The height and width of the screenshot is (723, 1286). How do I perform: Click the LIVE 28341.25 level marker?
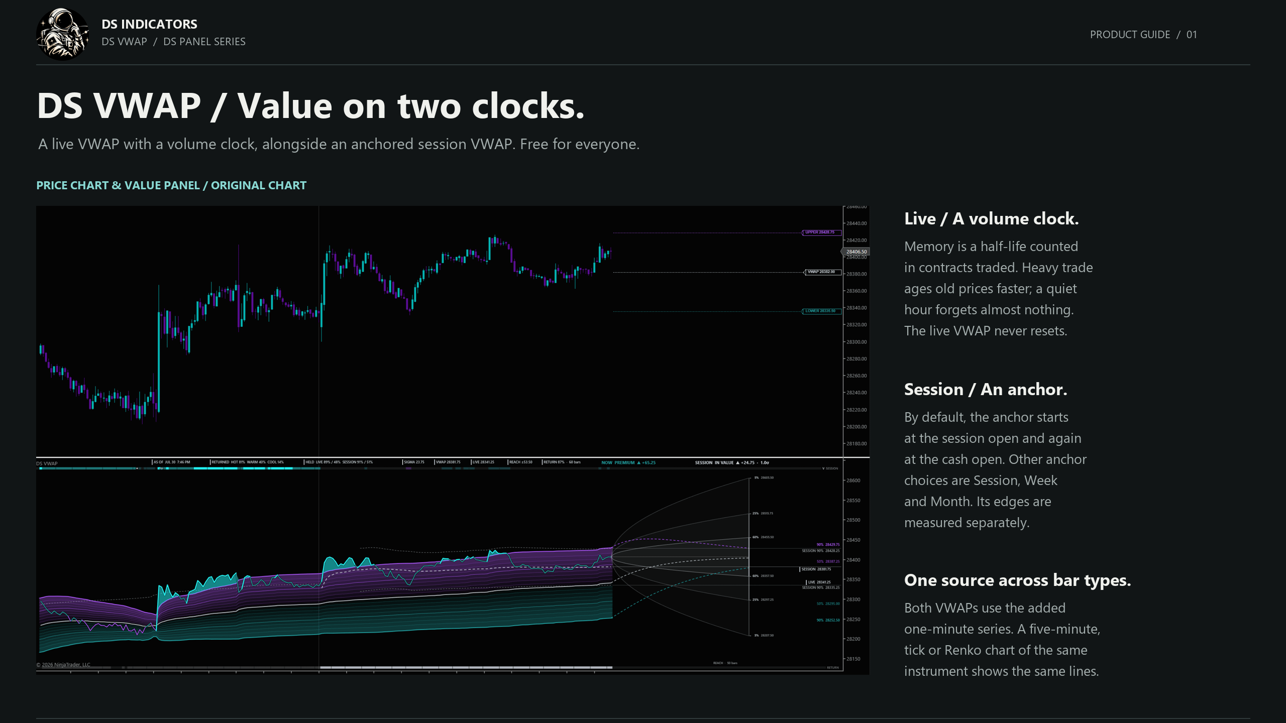[x=818, y=582]
